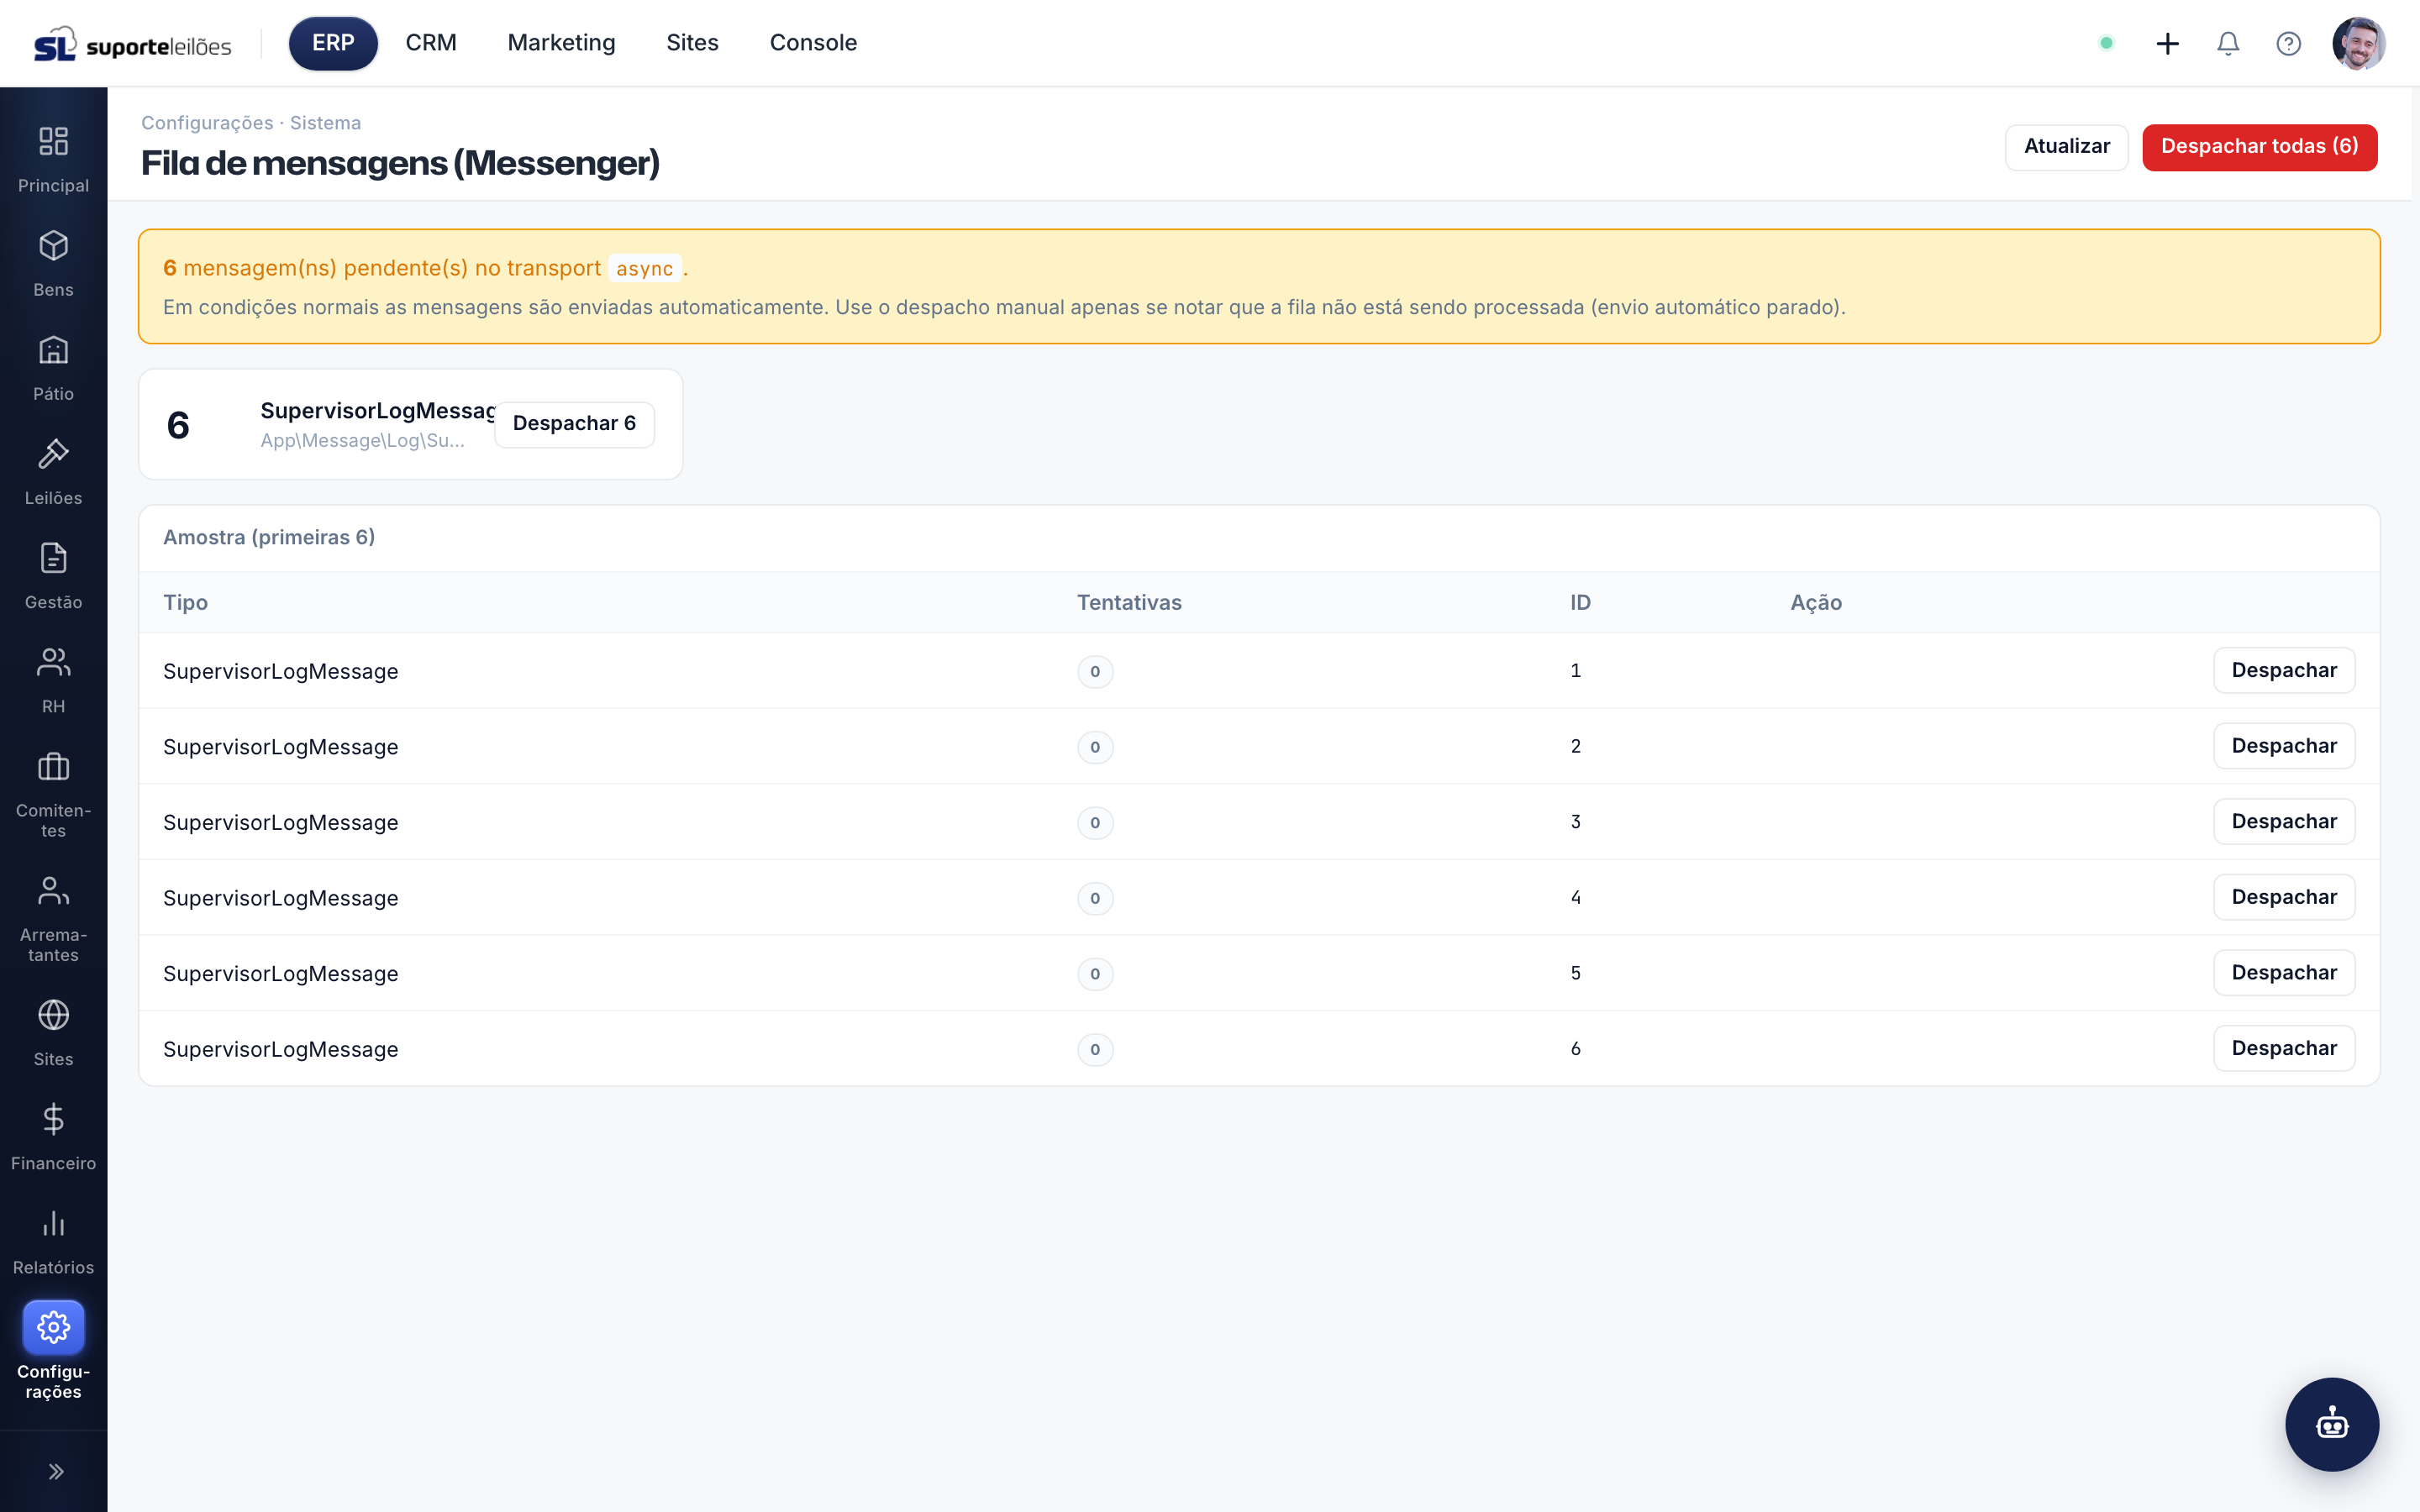Click the Atualizar button
Screen dimensions: 2420x1512
[x=2066, y=147]
